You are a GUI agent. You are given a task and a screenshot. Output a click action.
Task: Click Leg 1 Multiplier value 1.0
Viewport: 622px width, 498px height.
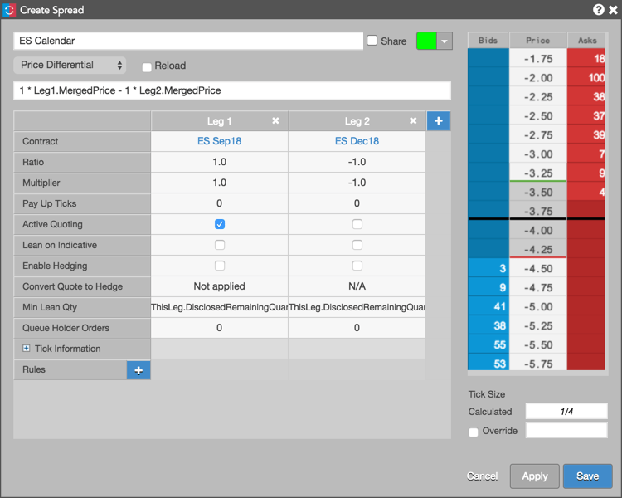[220, 183]
